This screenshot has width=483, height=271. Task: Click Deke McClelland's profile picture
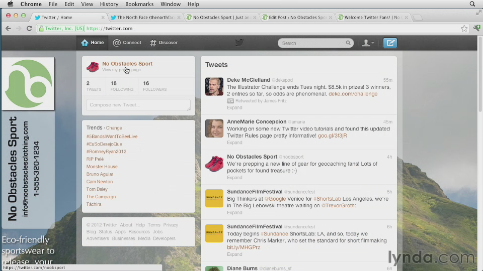click(x=214, y=87)
